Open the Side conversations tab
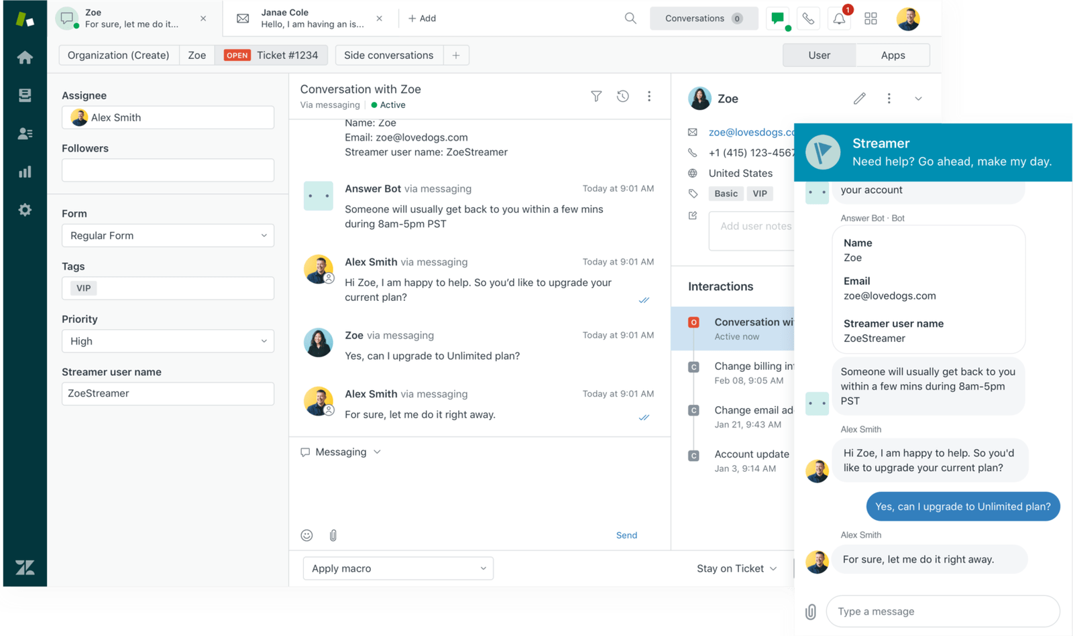Viewport: 1073px width, 636px height. [x=388, y=55]
